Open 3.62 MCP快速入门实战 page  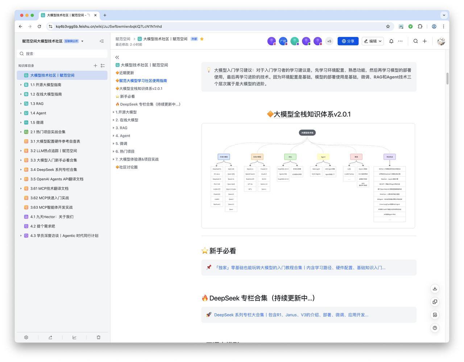(x=62, y=198)
